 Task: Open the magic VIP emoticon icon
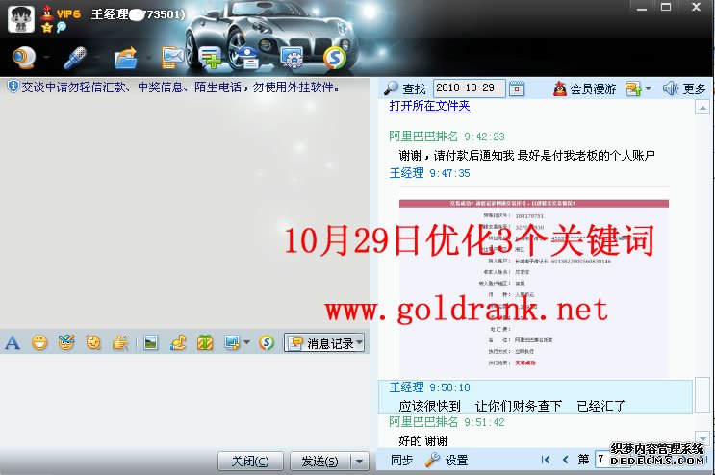point(66,342)
